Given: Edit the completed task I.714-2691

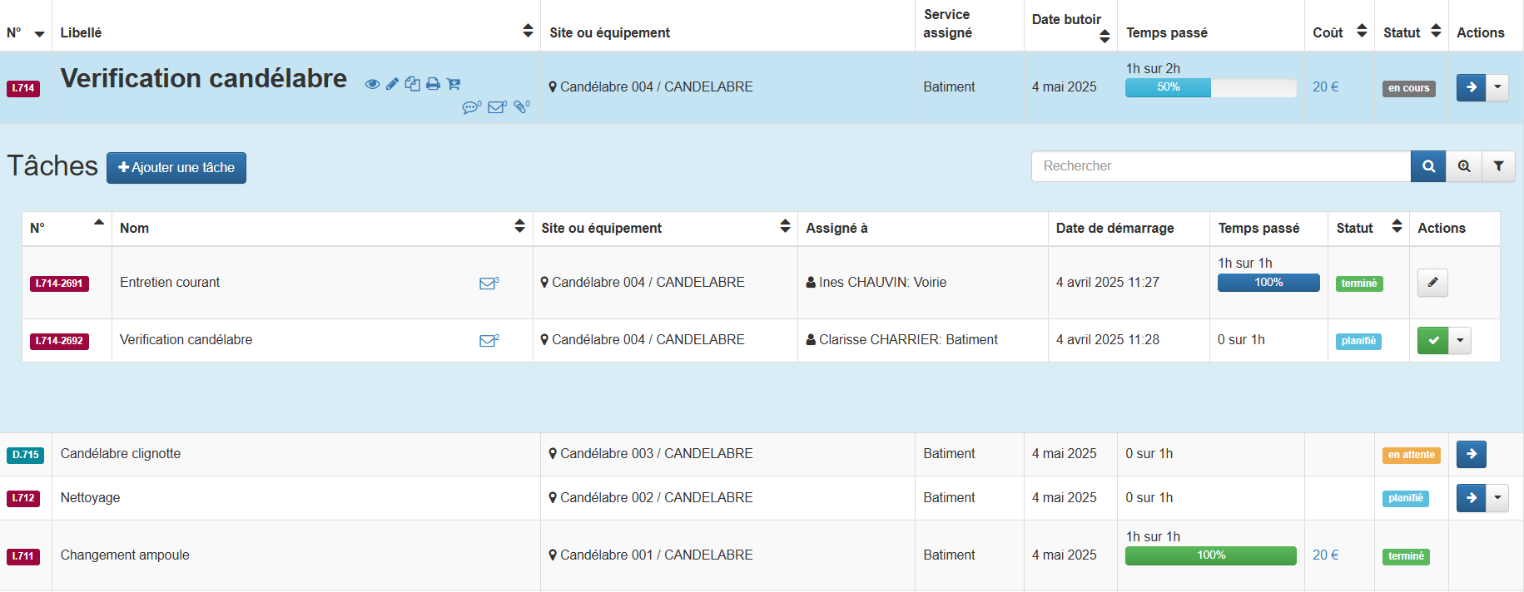Looking at the screenshot, I should point(1432,283).
